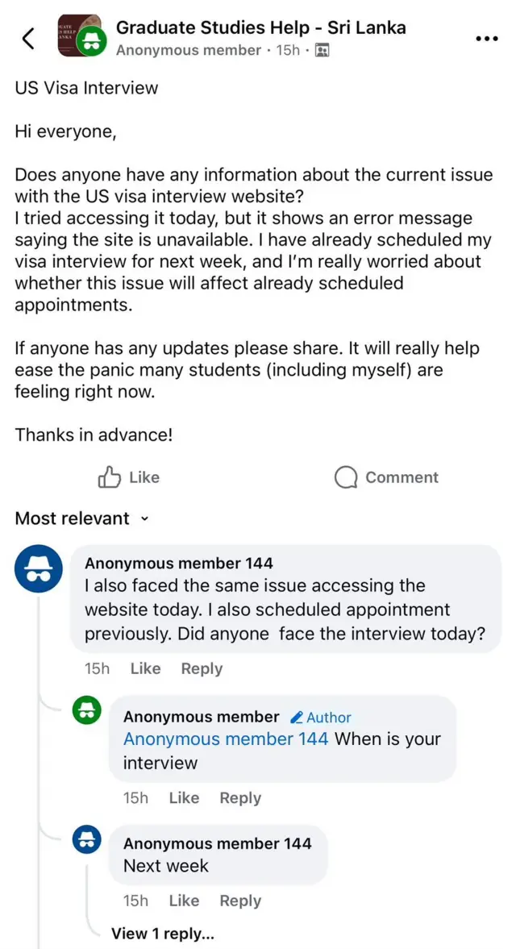Screen dimensions: 516x949
Task: Open the Most relevant sort dropdown
Action: point(82,518)
